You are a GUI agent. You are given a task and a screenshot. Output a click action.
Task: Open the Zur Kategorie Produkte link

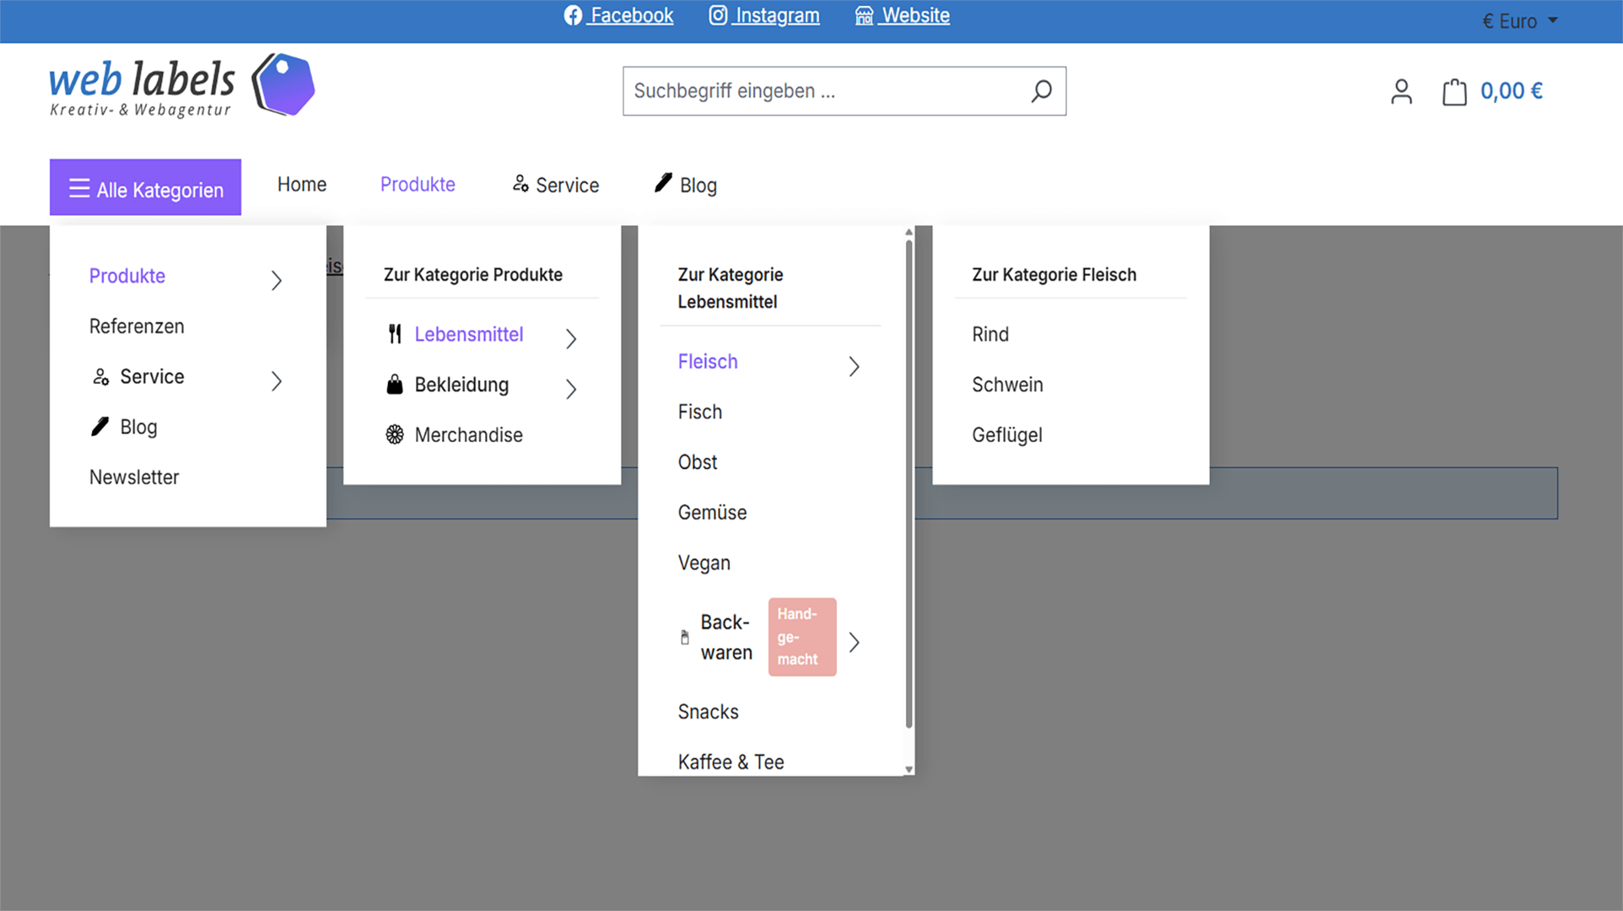coord(473,275)
